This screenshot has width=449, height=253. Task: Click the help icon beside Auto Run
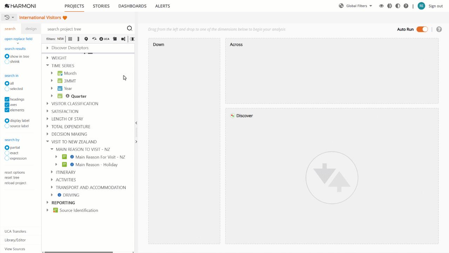(x=439, y=29)
